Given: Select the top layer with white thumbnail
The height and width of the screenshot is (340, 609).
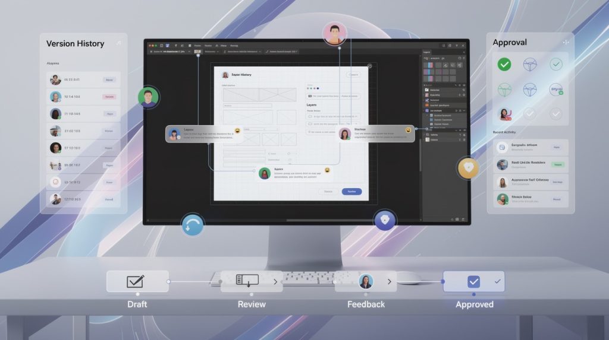Looking at the screenshot, I should (444, 90).
